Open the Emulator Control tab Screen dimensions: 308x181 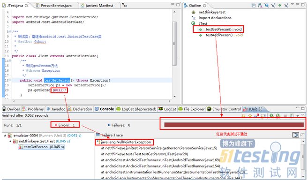224,109
